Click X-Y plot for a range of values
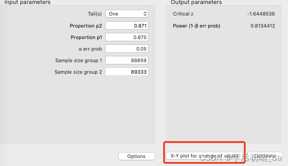The image size is (288, 166). tap(205, 156)
